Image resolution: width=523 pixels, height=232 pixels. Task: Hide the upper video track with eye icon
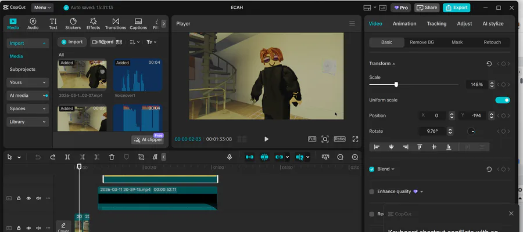click(28, 198)
